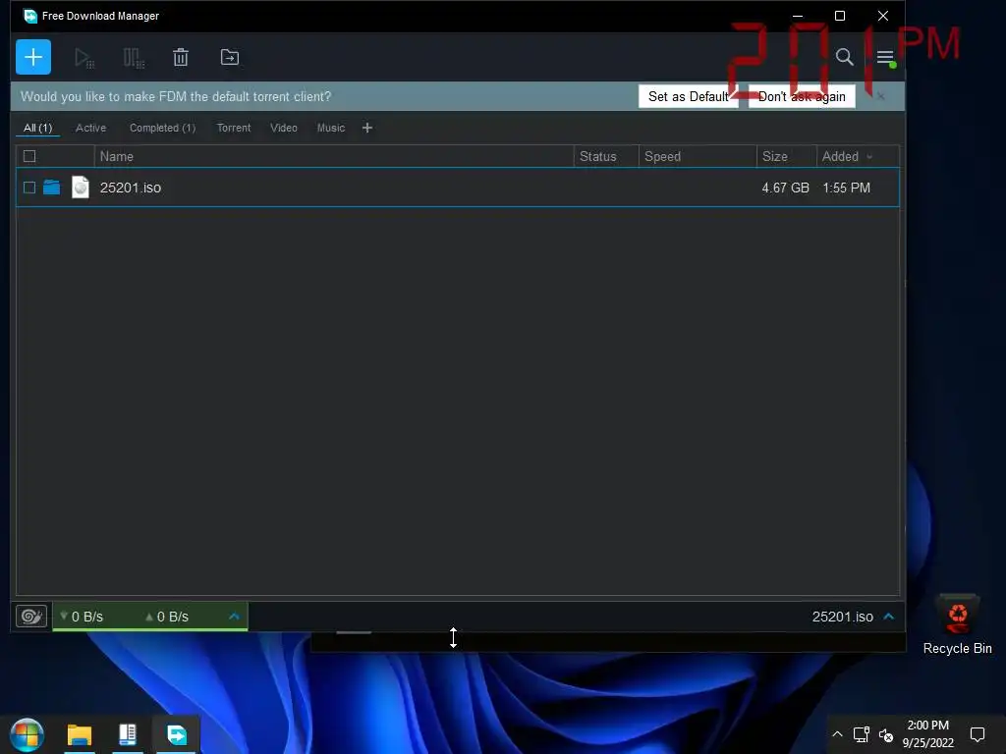Add a new download with plus button

coord(33,57)
